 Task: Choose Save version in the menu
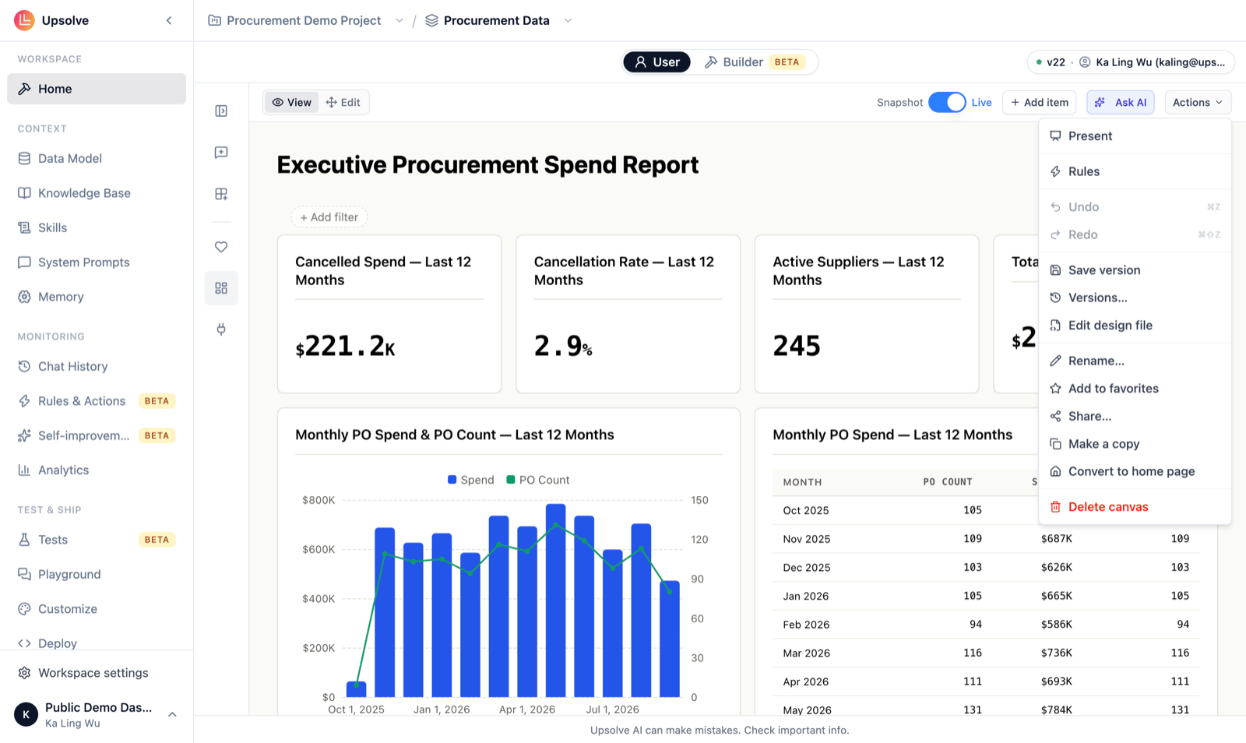pos(1135,270)
